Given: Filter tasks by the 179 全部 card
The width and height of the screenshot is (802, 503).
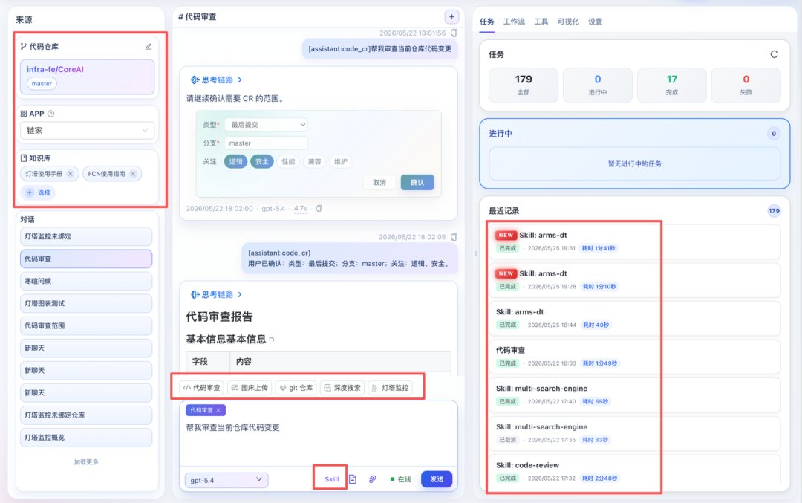Looking at the screenshot, I should coord(524,85).
